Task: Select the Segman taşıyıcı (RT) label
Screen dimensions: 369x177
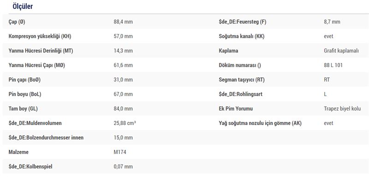Action: click(x=242, y=80)
